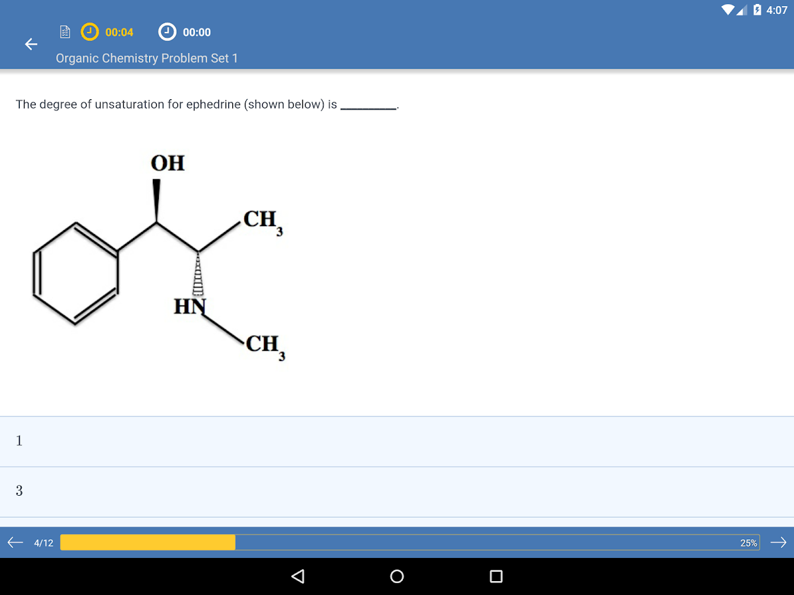This screenshot has height=595, width=794.
Task: Tap the 4/12 question counter
Action: click(x=44, y=542)
